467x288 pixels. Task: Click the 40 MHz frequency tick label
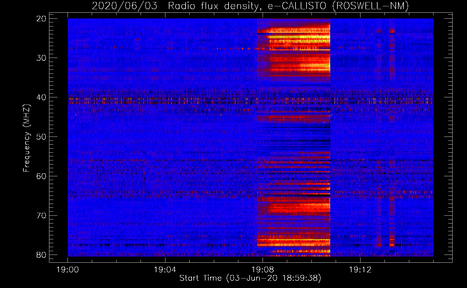pyautogui.click(x=42, y=97)
